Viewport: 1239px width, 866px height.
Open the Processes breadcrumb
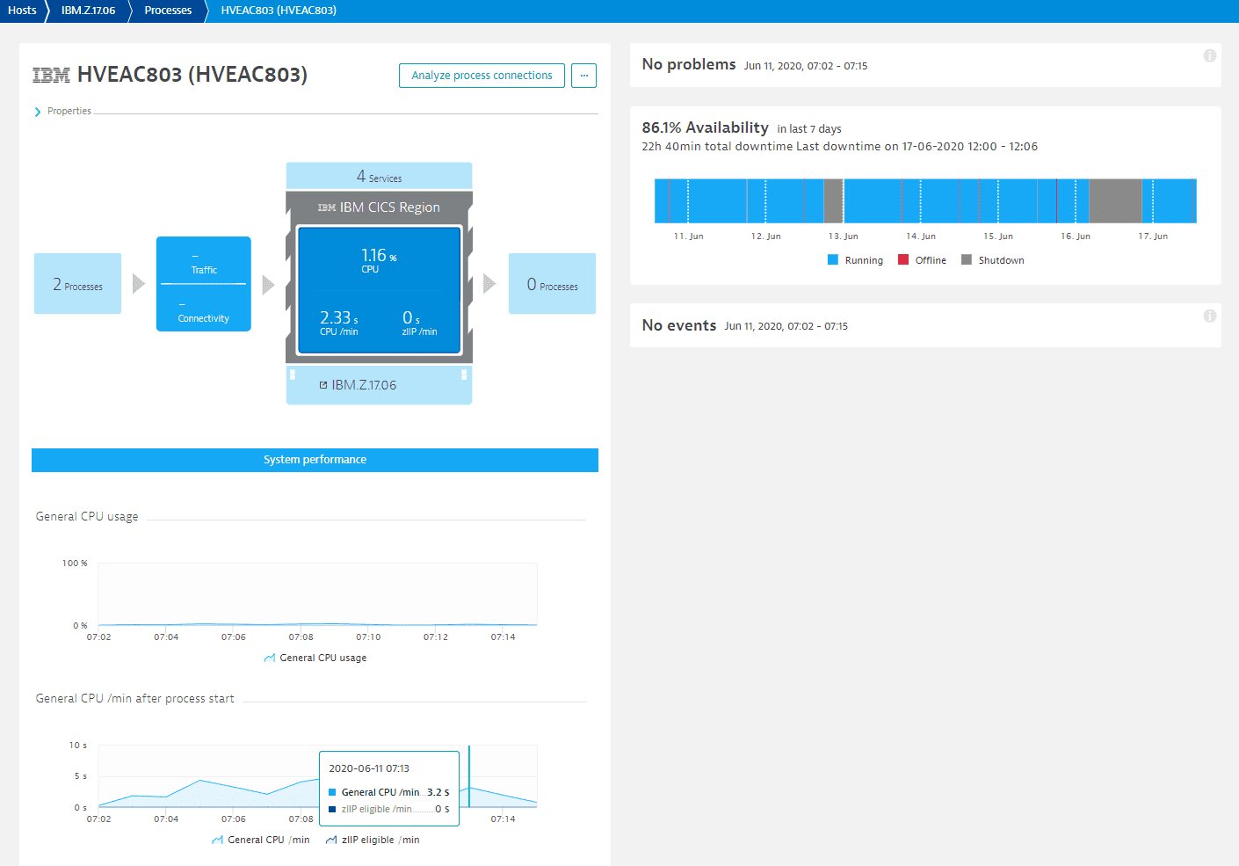click(168, 11)
